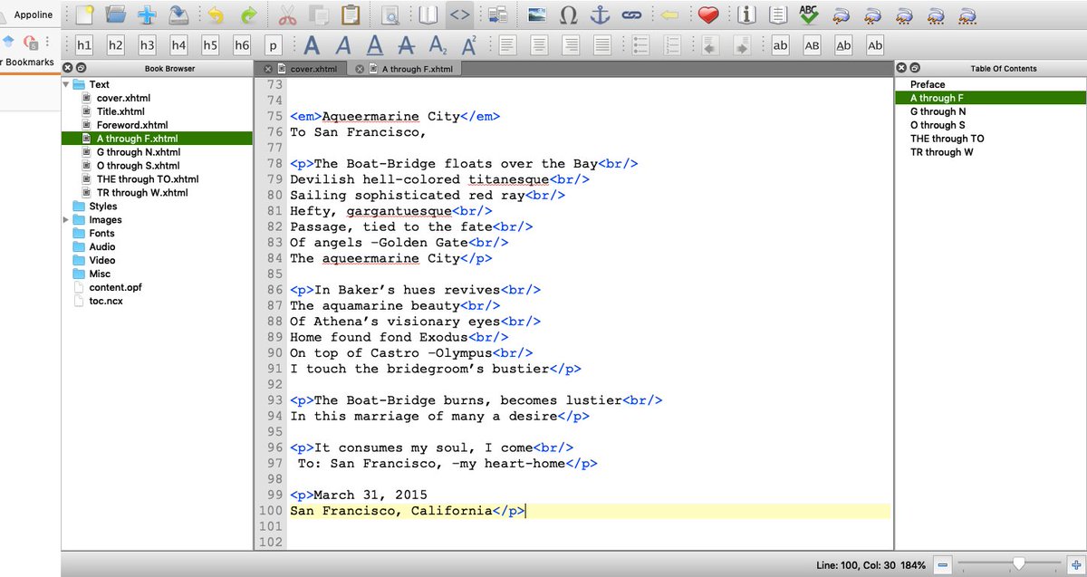Align text left
This screenshot has height=577, width=1087.
(507, 45)
